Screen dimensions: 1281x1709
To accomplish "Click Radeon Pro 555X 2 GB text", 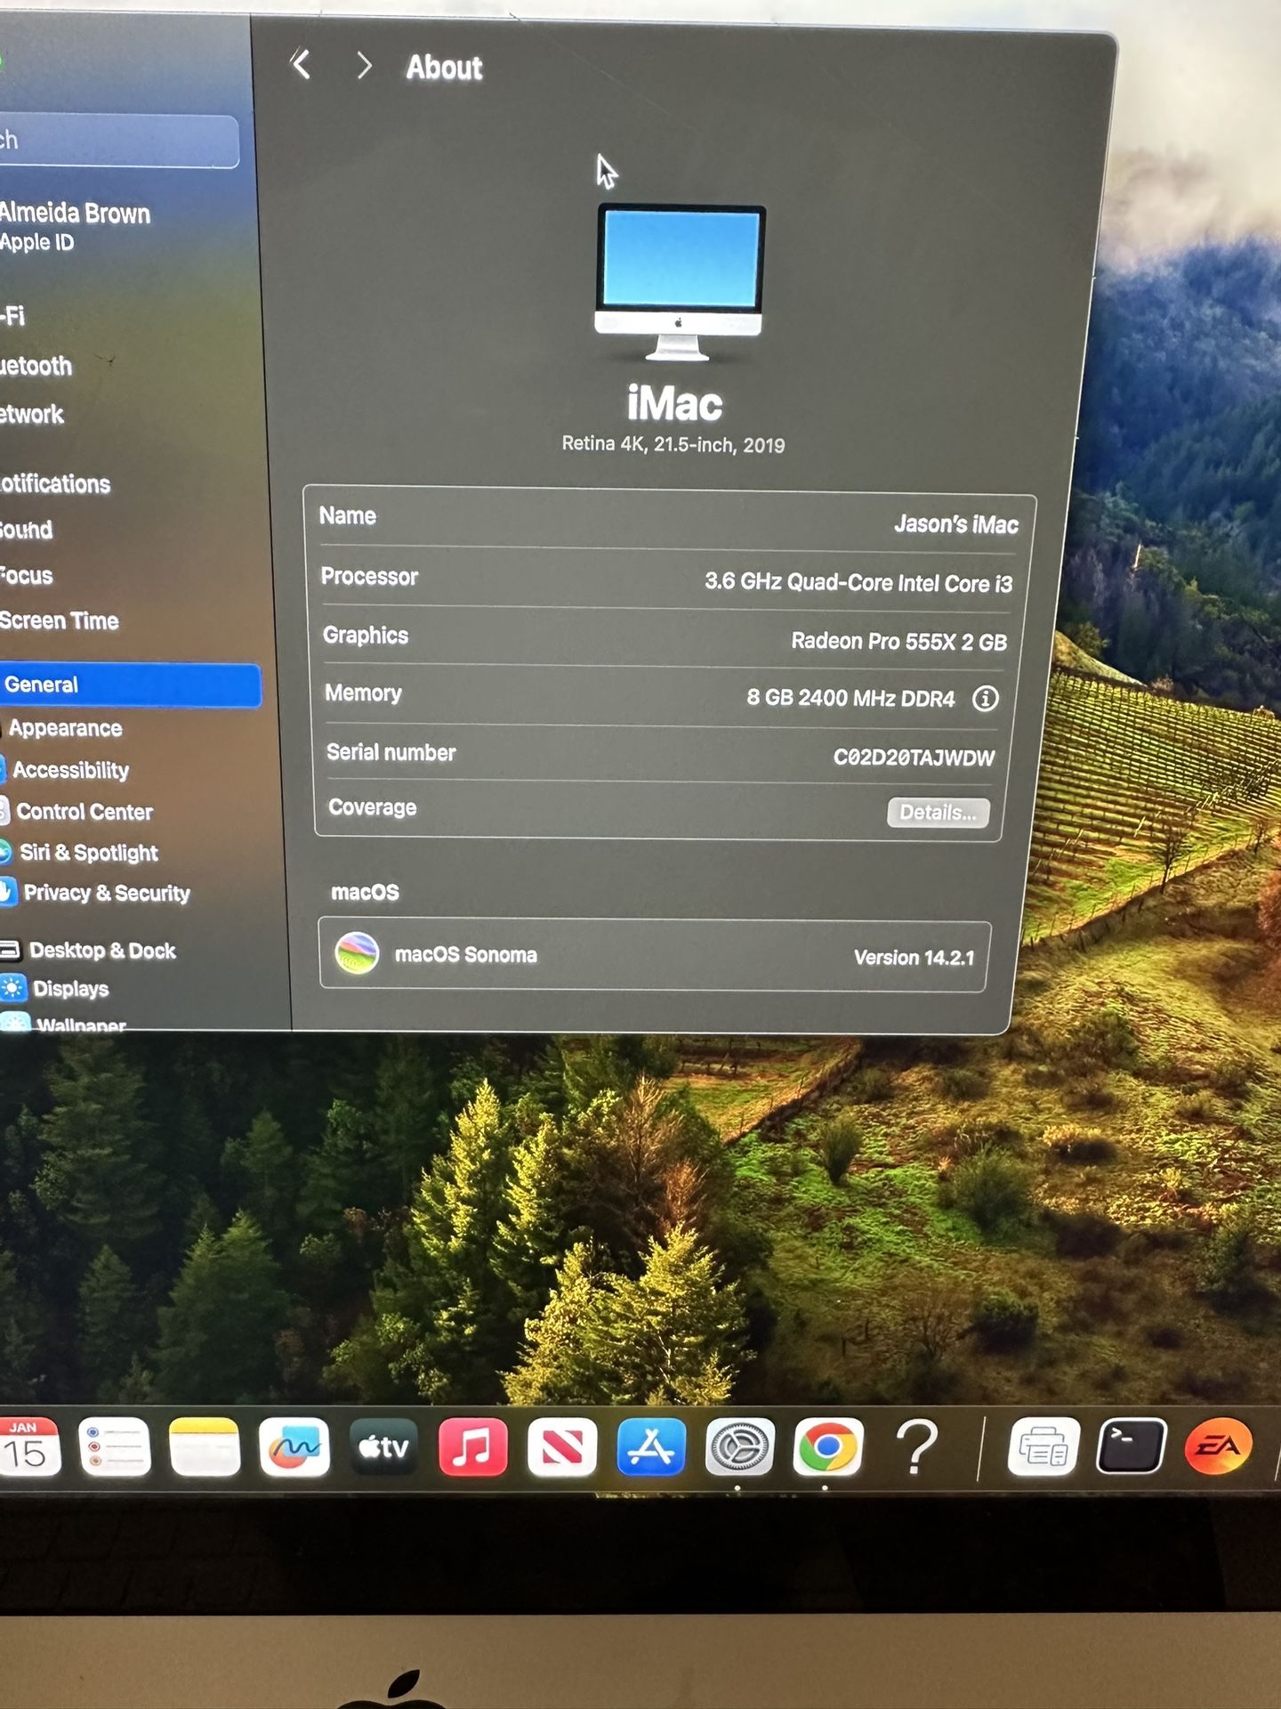I will [x=898, y=641].
